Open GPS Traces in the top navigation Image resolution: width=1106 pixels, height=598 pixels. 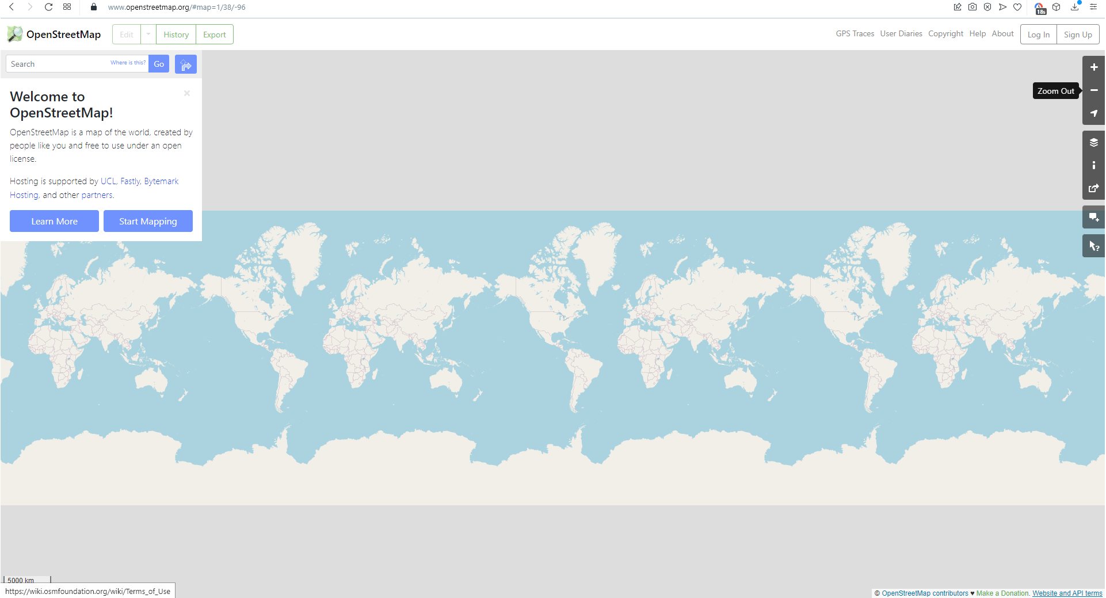(855, 34)
